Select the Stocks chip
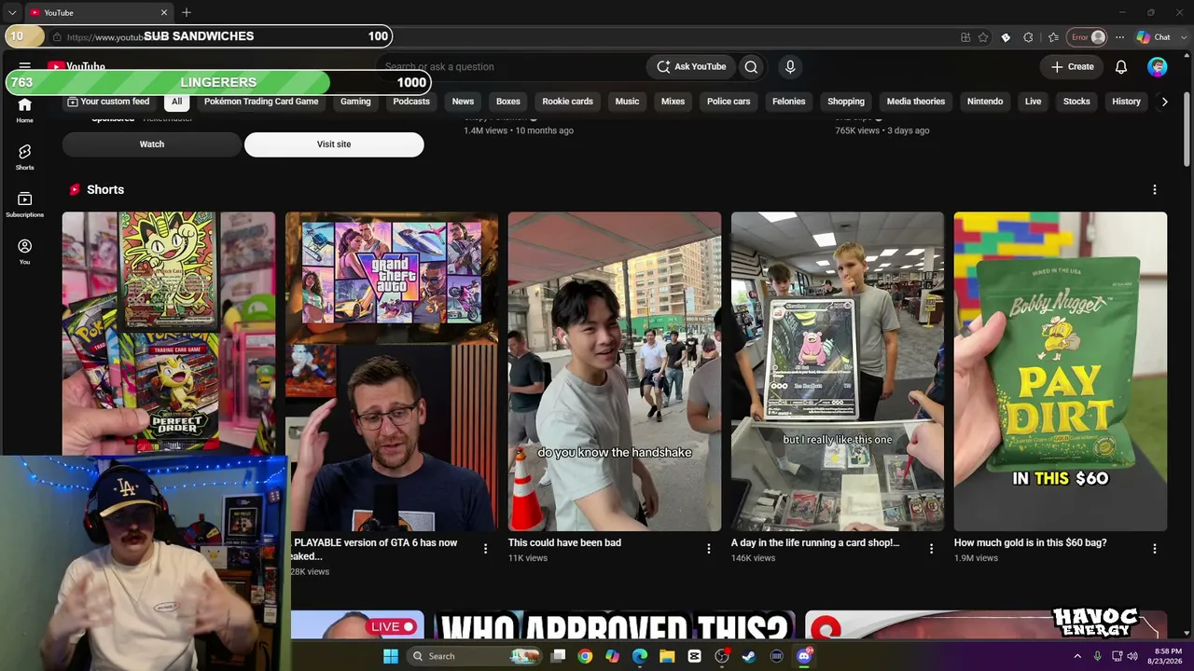Screen dimensions: 1194x671 pos(1076,102)
